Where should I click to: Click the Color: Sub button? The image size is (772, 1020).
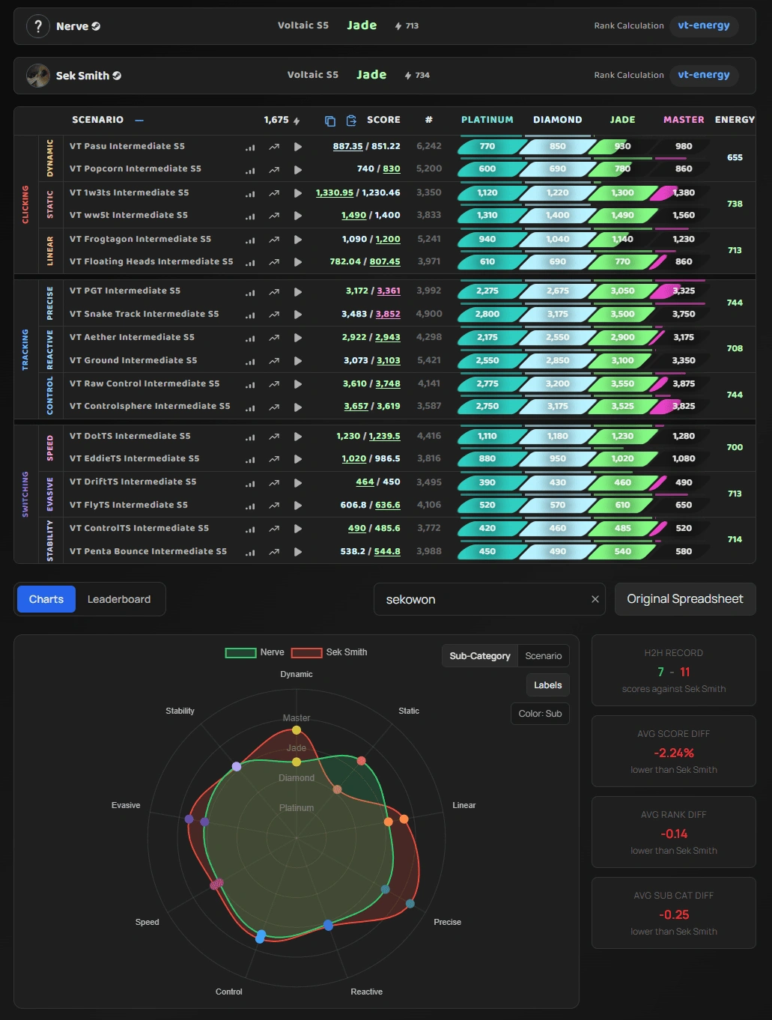click(540, 714)
